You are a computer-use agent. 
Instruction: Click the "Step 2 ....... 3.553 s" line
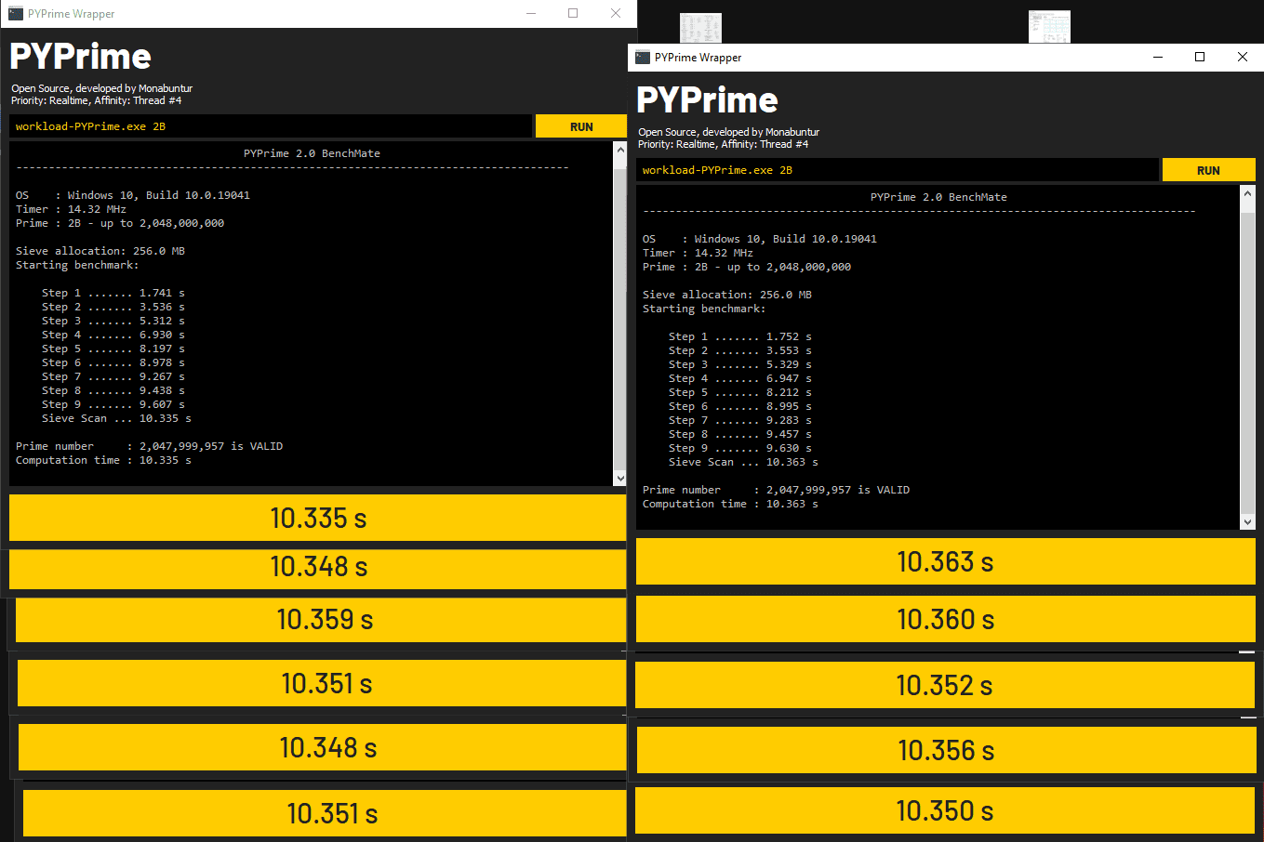click(740, 350)
